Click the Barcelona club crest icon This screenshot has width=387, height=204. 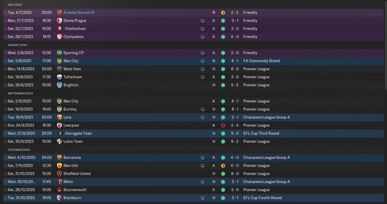pyautogui.click(x=59, y=158)
